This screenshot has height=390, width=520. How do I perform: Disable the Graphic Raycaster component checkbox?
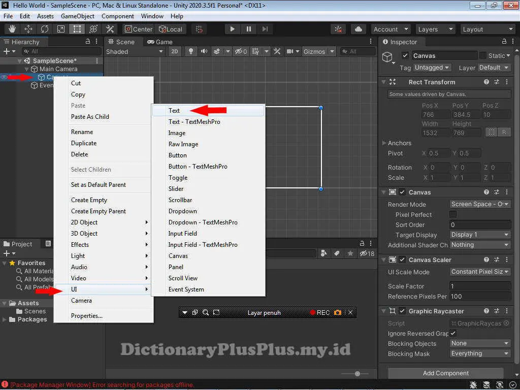(x=402, y=311)
